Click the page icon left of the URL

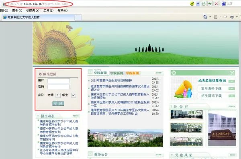(4, 4)
